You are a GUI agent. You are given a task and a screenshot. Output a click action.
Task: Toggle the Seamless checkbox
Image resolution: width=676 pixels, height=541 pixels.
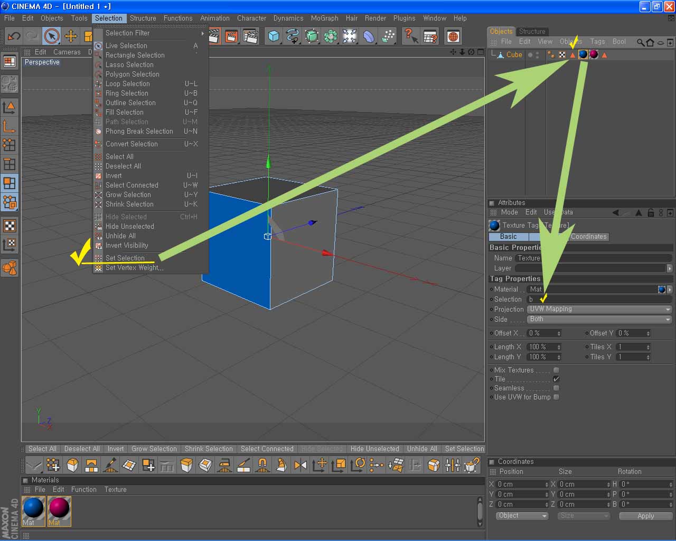click(x=556, y=388)
